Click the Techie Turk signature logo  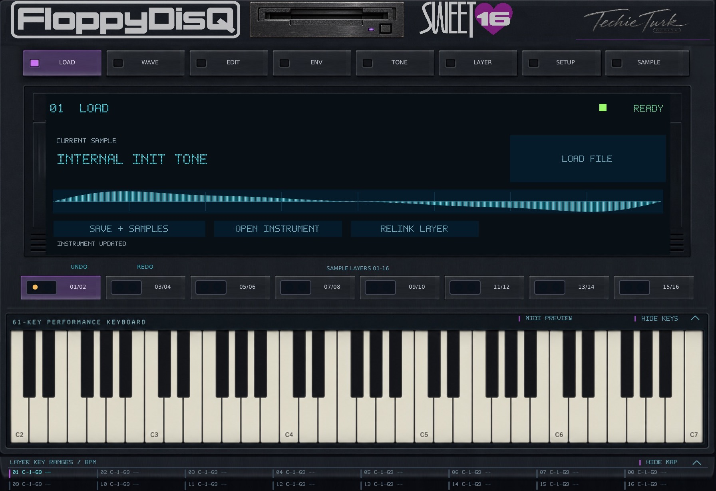636,22
